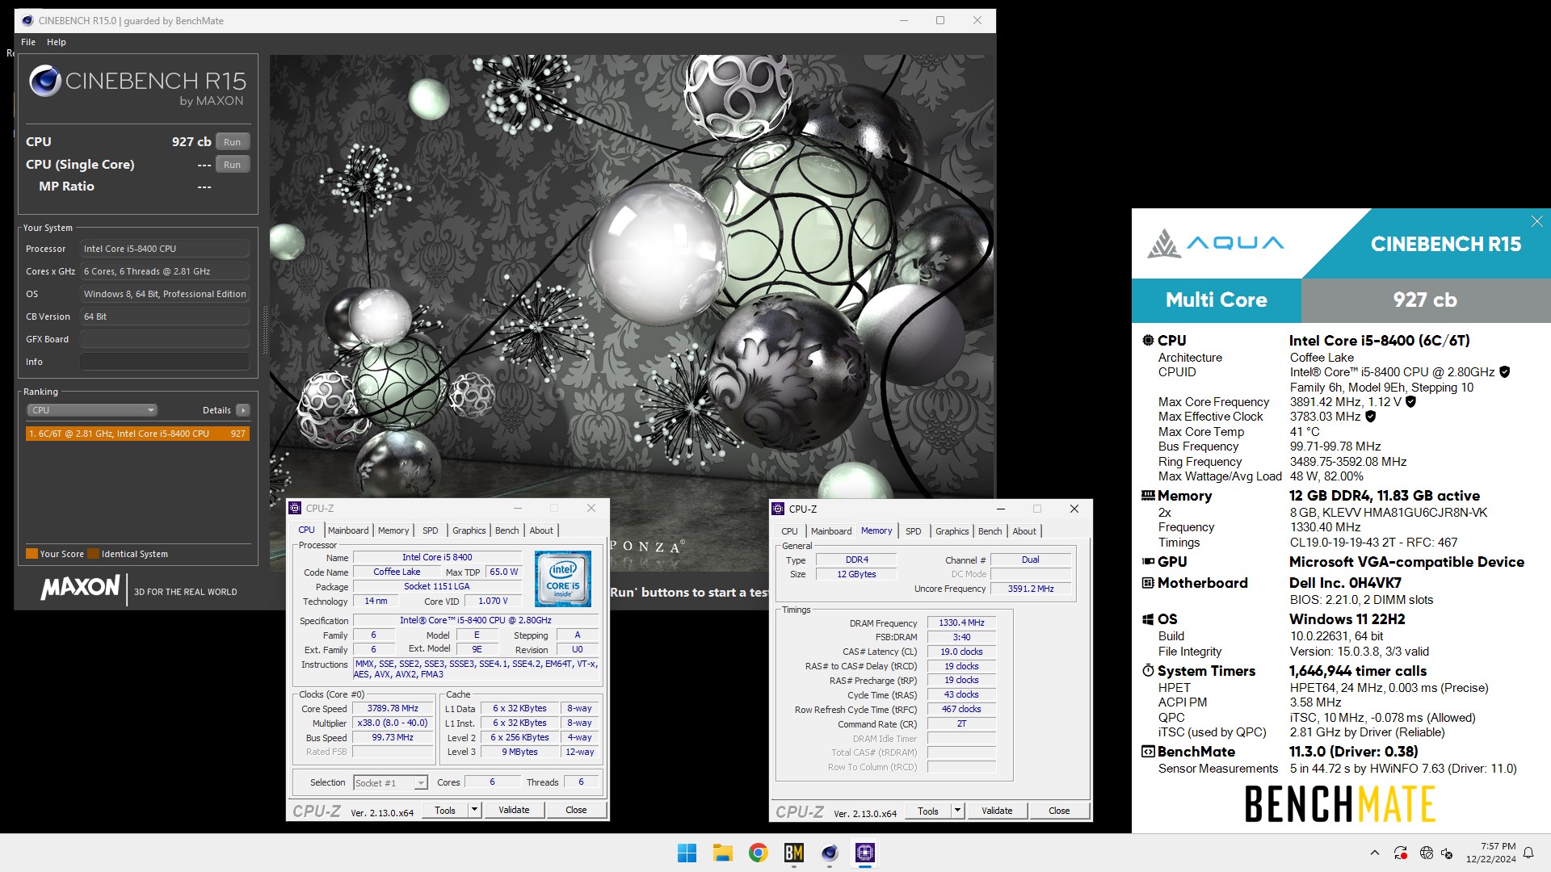Screen dimensions: 1551x872
Task: Click the Memory icon in BenchMate panel
Action: click(x=1148, y=496)
